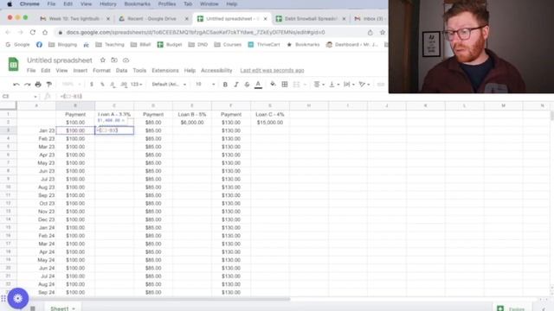Open the font family dropdown
Image resolution: width=554 pixels, height=311 pixels.
[169, 85]
